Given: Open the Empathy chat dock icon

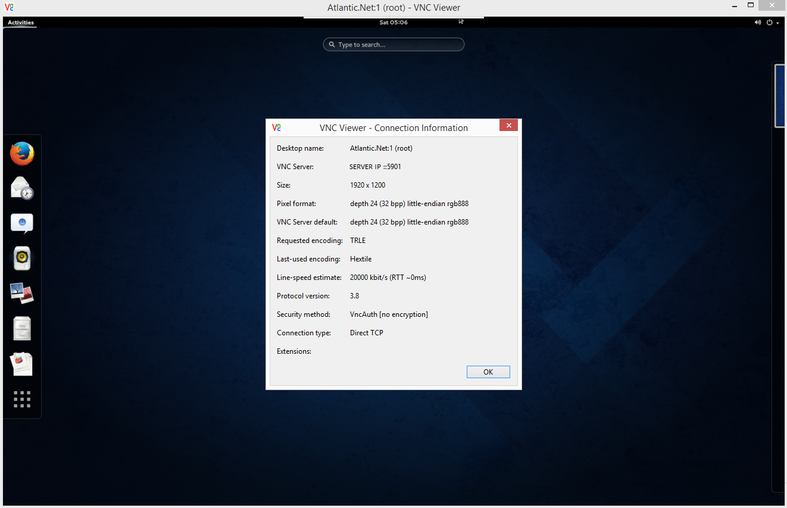Looking at the screenshot, I should 22,223.
